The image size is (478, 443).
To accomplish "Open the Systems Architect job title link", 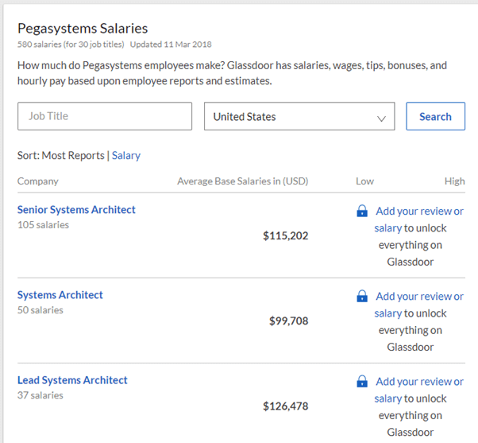I will click(x=60, y=295).
